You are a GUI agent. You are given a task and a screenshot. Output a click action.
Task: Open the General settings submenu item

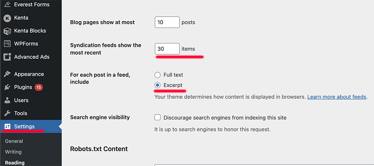[x=14, y=141]
